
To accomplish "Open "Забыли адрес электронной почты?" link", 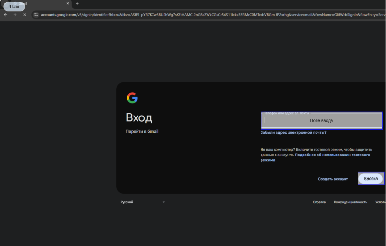I will (x=293, y=132).
